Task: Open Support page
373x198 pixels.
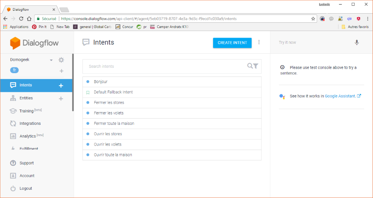Action: click(27, 163)
